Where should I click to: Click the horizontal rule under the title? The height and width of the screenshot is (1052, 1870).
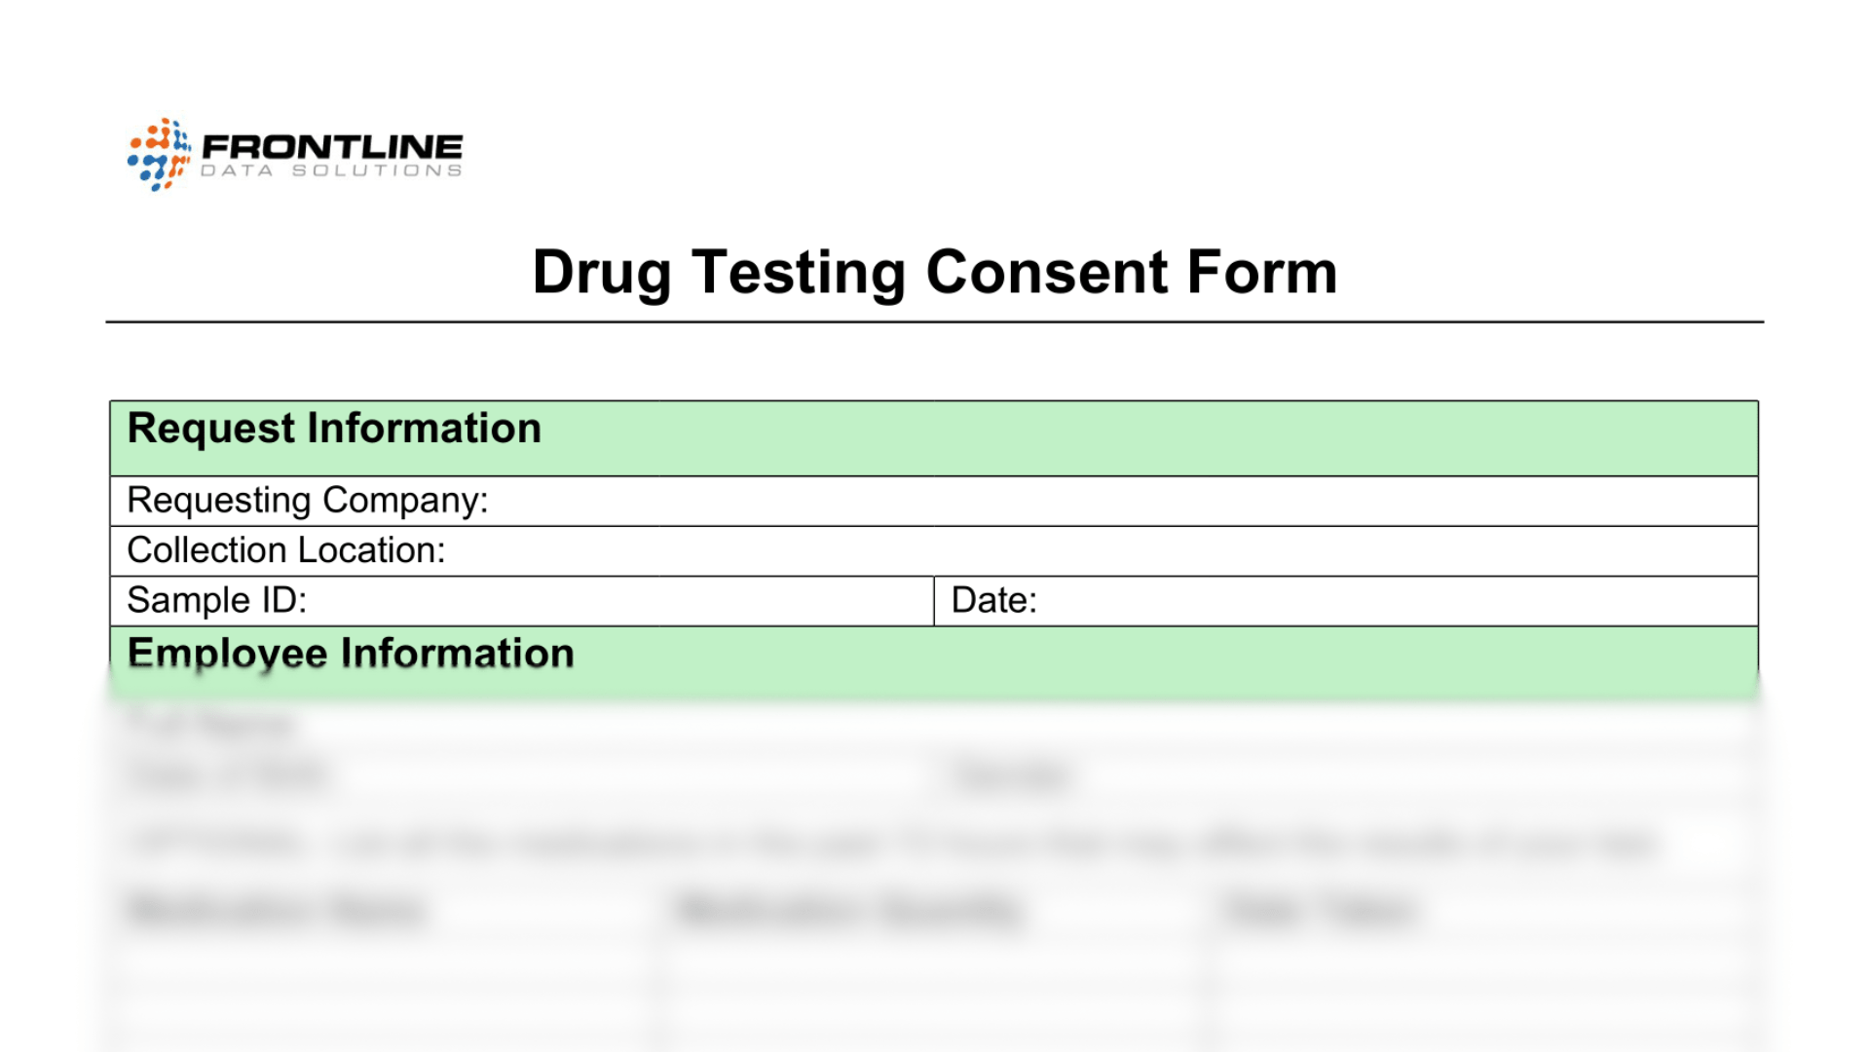(x=934, y=321)
